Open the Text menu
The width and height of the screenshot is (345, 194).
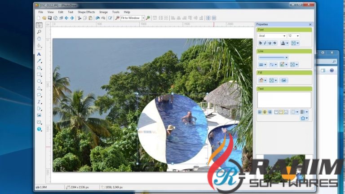[x=71, y=12]
